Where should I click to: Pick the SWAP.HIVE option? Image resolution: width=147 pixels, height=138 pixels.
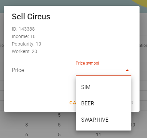coord(104,120)
